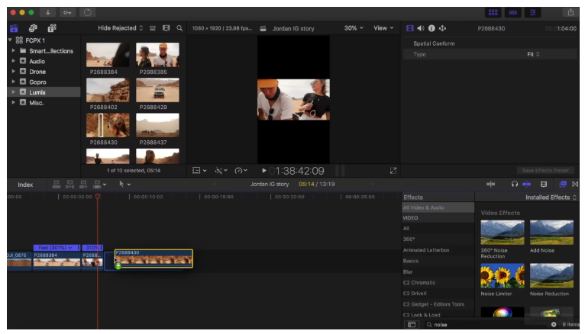585x334 pixels.
Task: Open the 30% viewer zoom dropdown
Action: click(354, 28)
